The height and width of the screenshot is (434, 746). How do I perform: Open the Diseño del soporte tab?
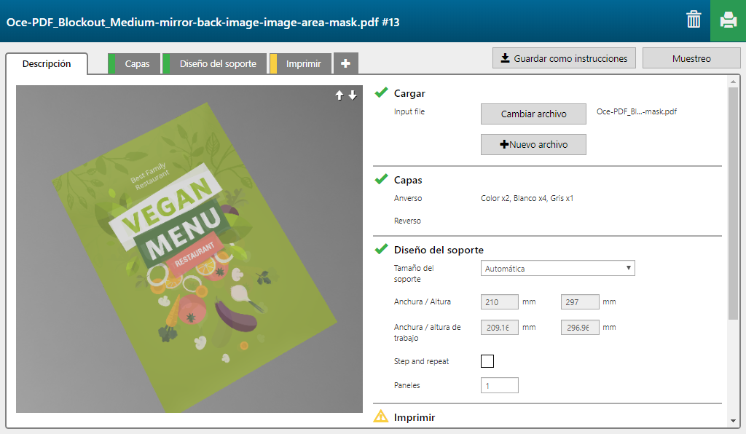214,63
